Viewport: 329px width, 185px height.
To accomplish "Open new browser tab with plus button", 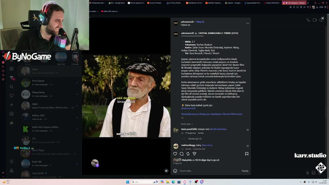I will click(x=308, y=3).
